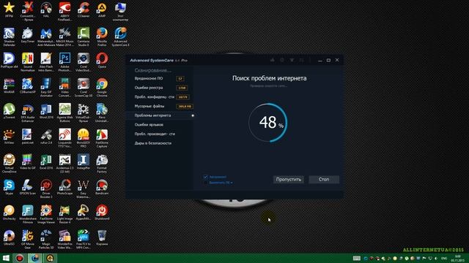The width and height of the screenshot is (469, 263).
Task: Open Skype desktop icon
Action: point(9,187)
